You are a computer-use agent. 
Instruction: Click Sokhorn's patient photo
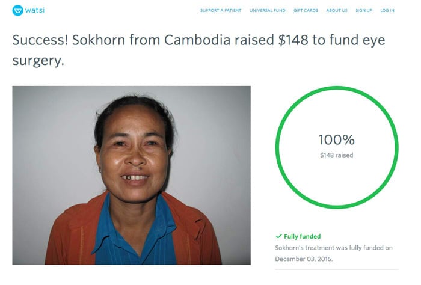(131, 175)
